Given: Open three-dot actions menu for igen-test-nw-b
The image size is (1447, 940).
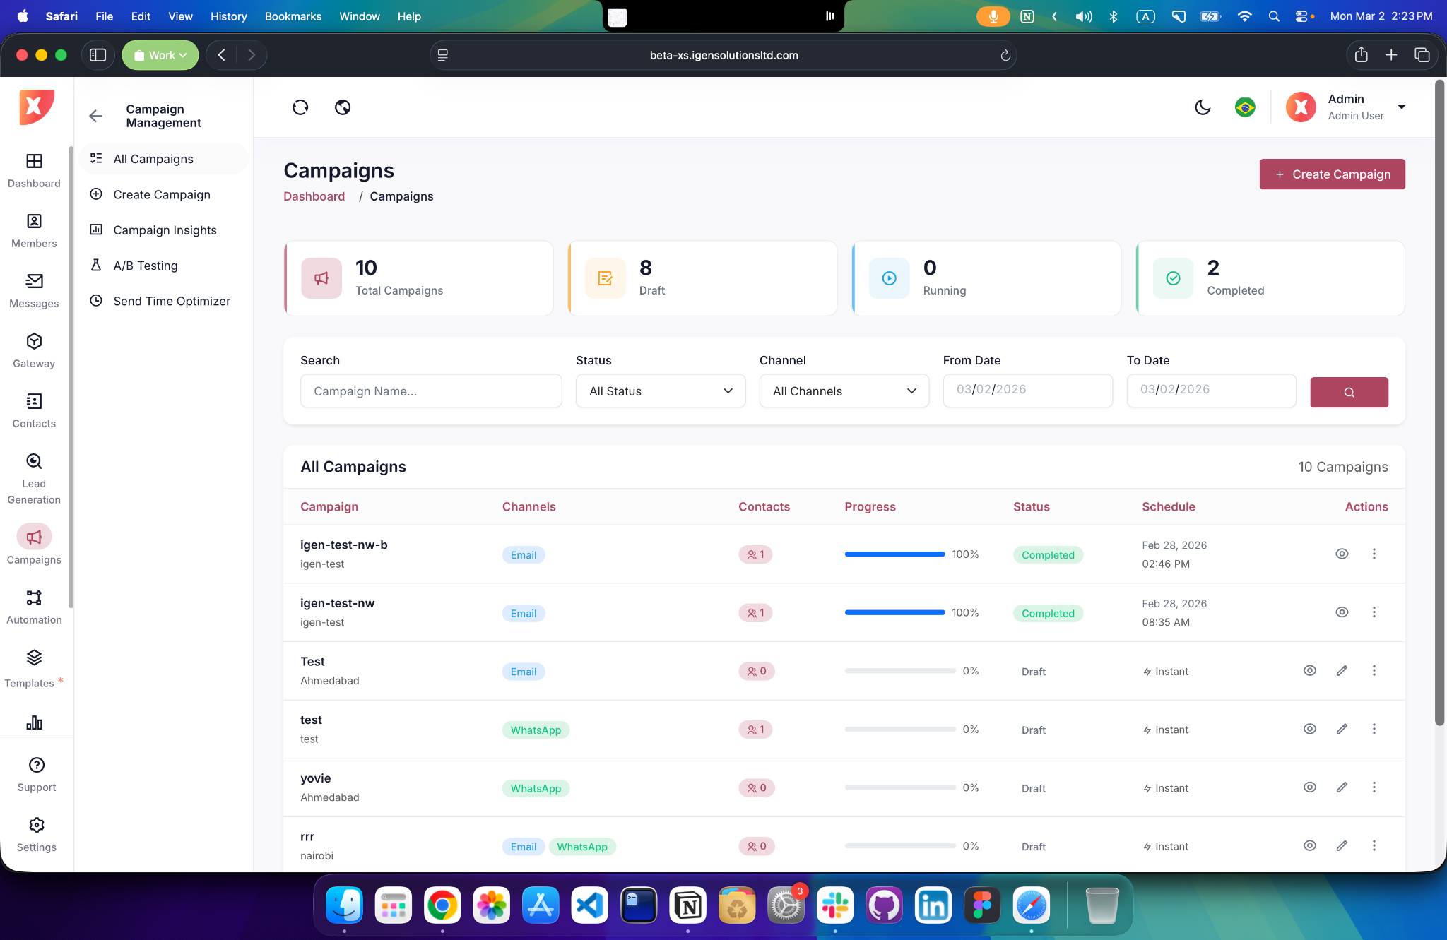Looking at the screenshot, I should pyautogui.click(x=1374, y=554).
